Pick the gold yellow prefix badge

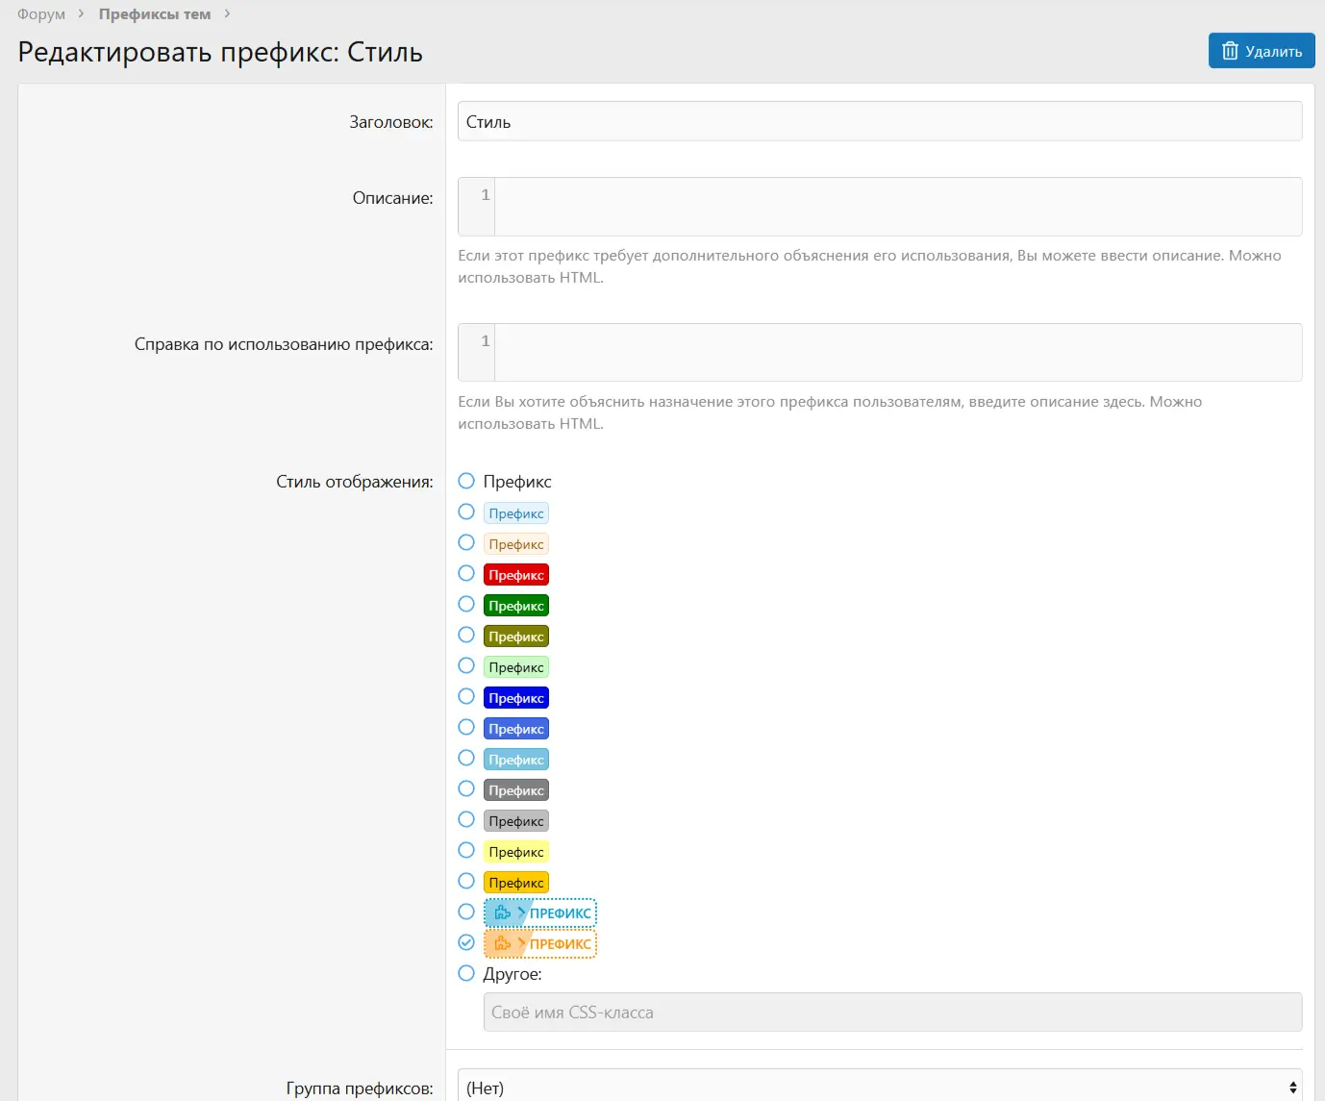(x=515, y=883)
